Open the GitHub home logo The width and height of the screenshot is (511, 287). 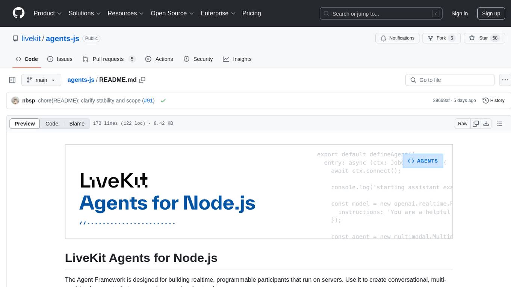[18, 13]
